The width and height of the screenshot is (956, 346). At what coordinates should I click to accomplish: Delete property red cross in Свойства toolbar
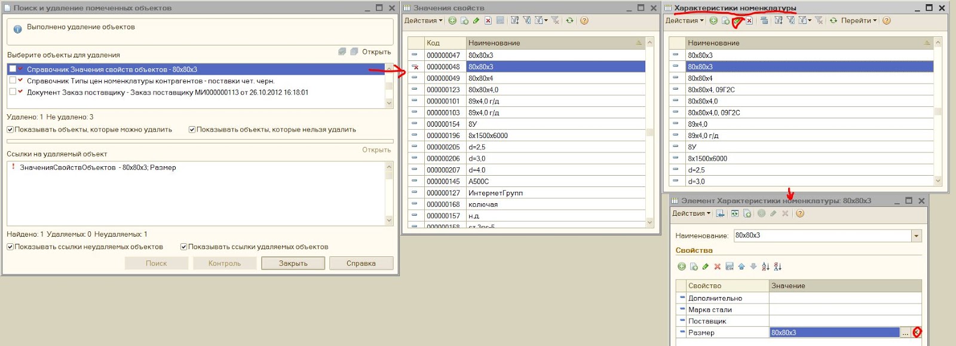tap(718, 267)
